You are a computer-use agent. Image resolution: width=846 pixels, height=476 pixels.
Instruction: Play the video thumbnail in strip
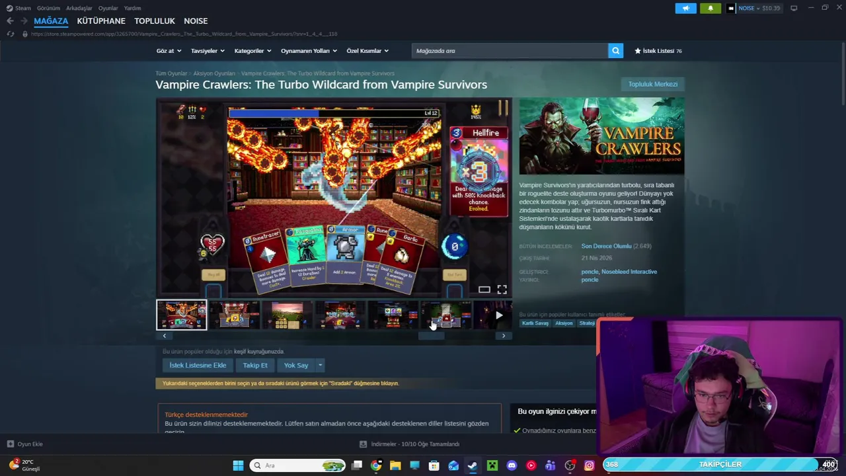pyautogui.click(x=494, y=315)
